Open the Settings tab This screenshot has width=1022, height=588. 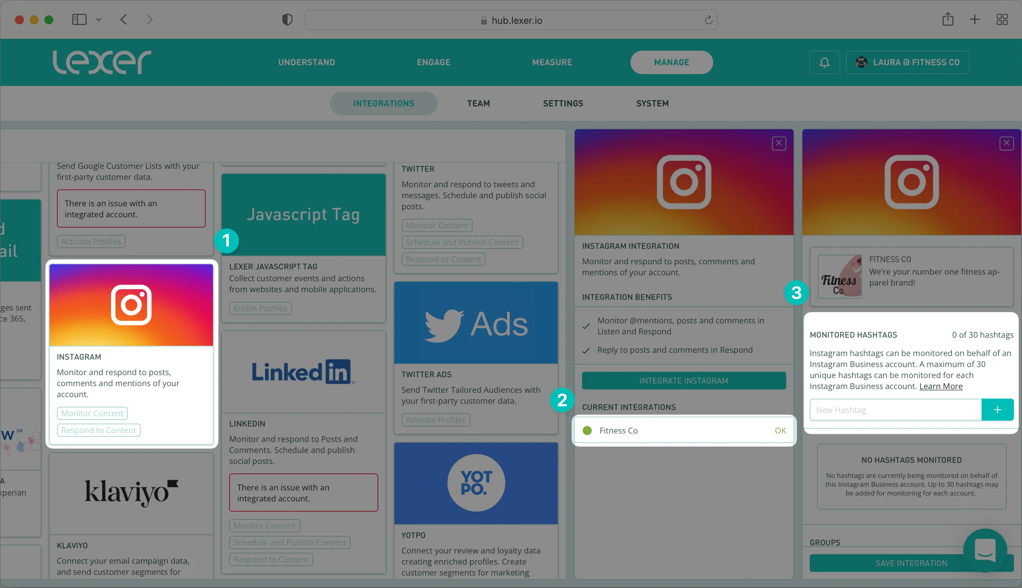(563, 104)
